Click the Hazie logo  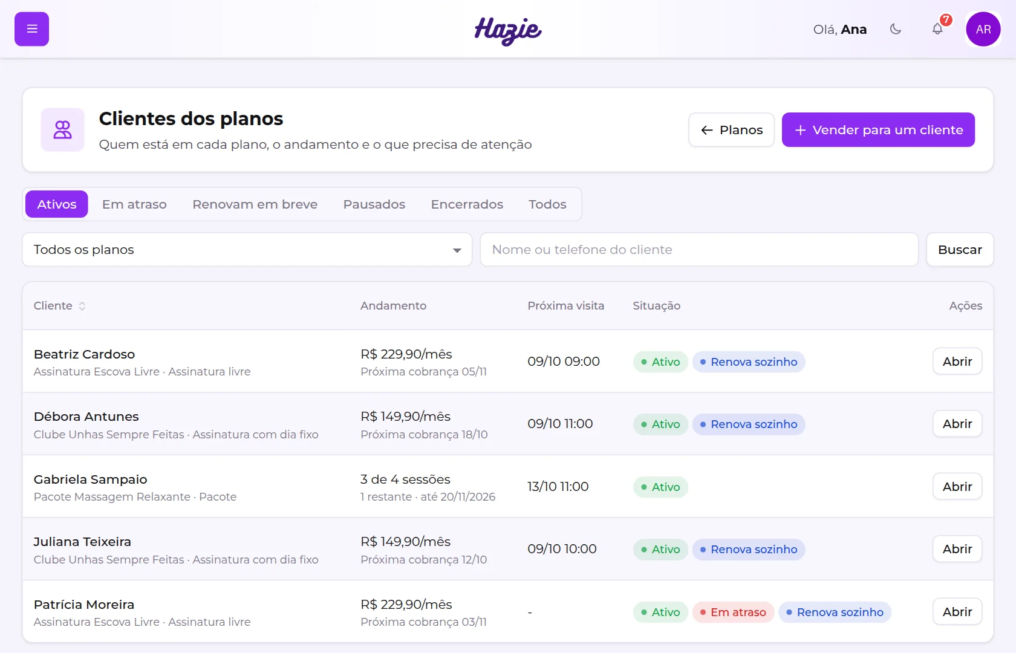(508, 30)
